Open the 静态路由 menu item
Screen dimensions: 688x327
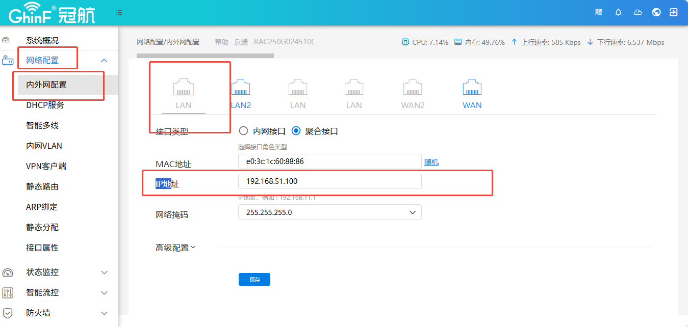point(42,187)
